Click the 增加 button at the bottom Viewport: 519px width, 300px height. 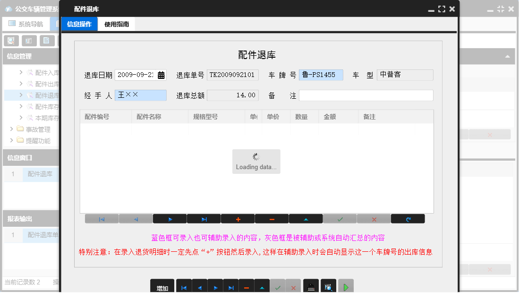161,285
